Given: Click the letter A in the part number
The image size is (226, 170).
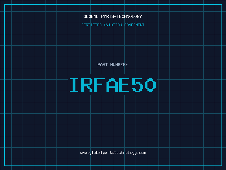Looking at the screenshot, I should 112,85.
